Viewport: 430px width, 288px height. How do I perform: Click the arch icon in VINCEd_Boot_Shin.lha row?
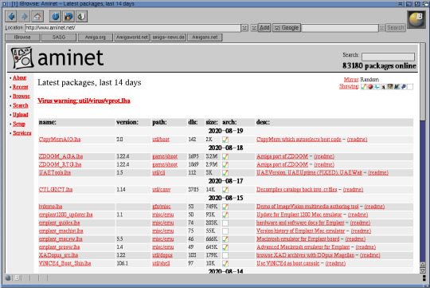coord(225,263)
